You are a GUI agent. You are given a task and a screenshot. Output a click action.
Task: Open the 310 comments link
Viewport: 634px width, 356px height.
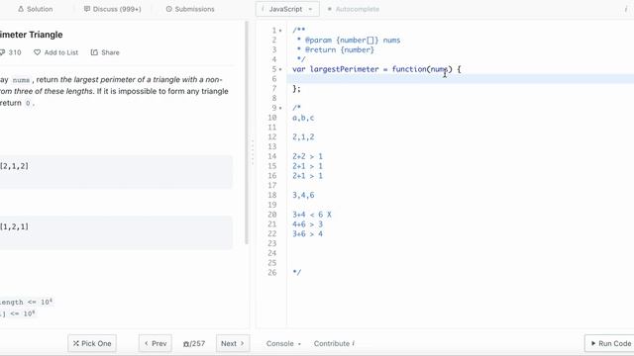point(11,52)
